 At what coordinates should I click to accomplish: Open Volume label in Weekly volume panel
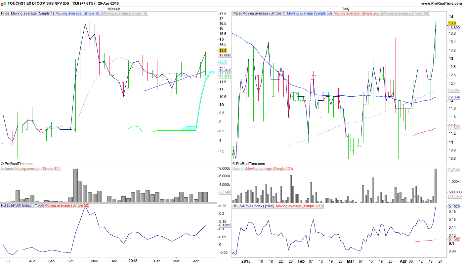point(7,169)
